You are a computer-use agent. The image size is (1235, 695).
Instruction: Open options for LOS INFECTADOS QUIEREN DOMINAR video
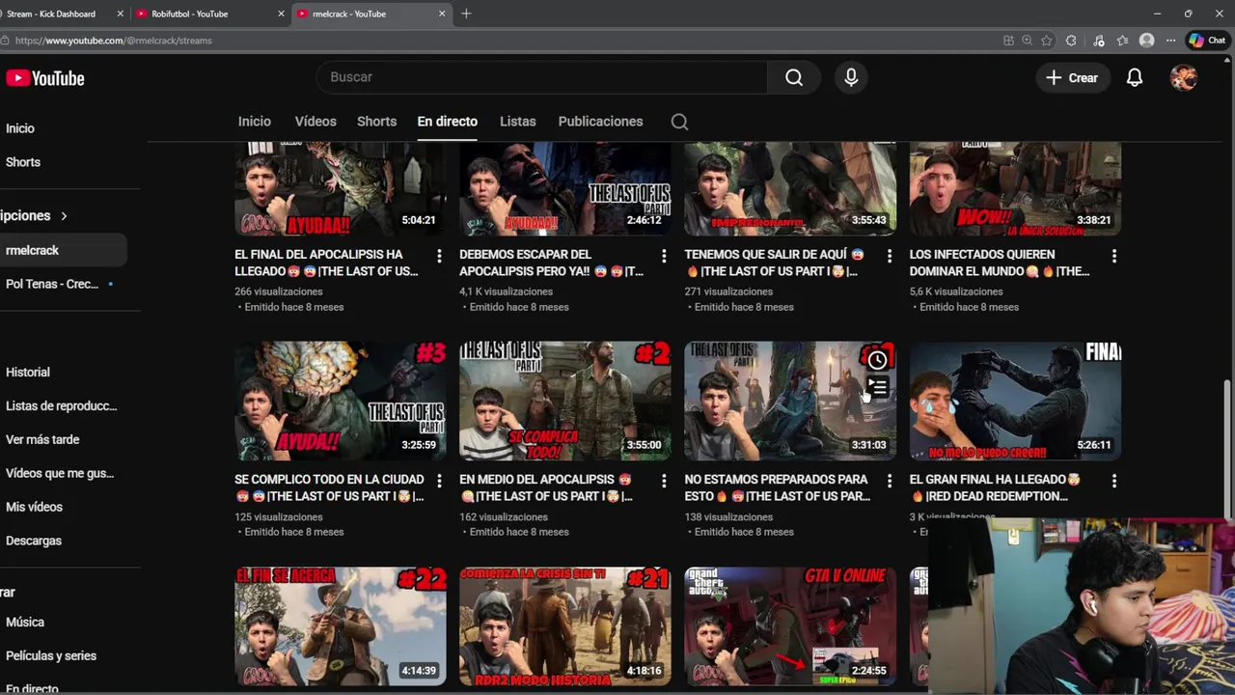point(1114,256)
